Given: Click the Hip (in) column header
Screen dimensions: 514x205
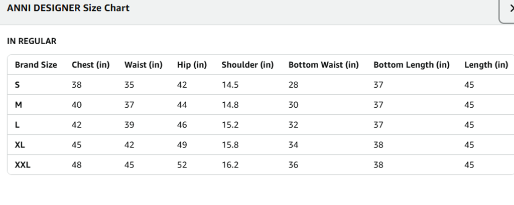Looking at the screenshot, I should click(x=192, y=65).
